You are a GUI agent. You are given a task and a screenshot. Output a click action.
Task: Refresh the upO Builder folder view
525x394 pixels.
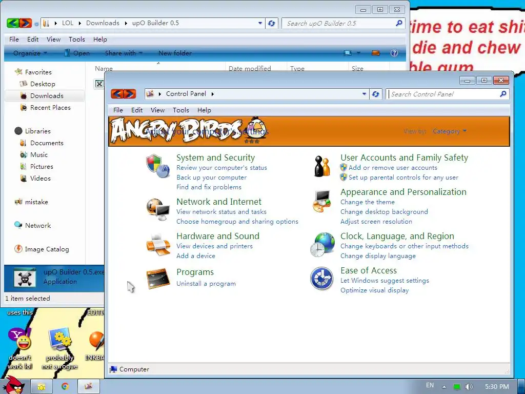tap(272, 23)
